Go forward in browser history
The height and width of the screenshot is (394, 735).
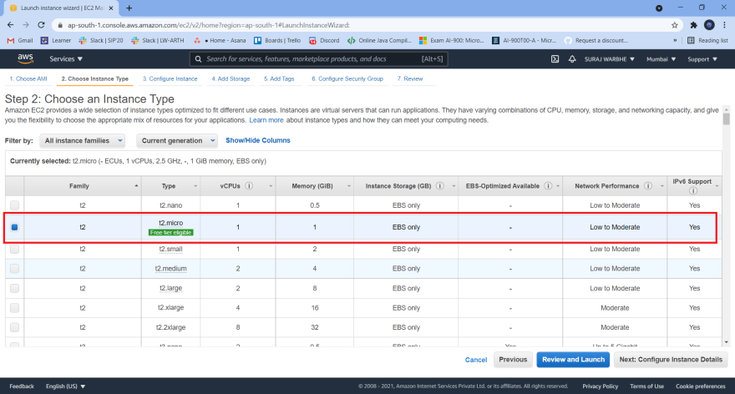pyautogui.click(x=26, y=25)
